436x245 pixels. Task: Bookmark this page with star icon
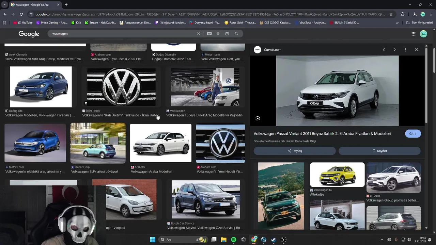391,14
